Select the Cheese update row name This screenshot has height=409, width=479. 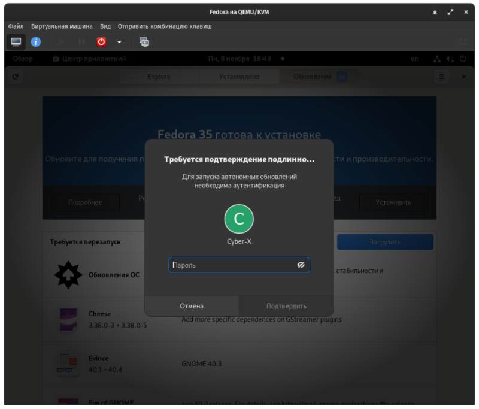pos(99,314)
